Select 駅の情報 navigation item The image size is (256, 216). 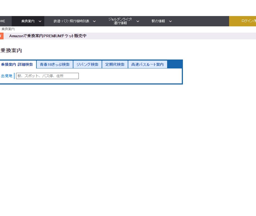(158, 21)
